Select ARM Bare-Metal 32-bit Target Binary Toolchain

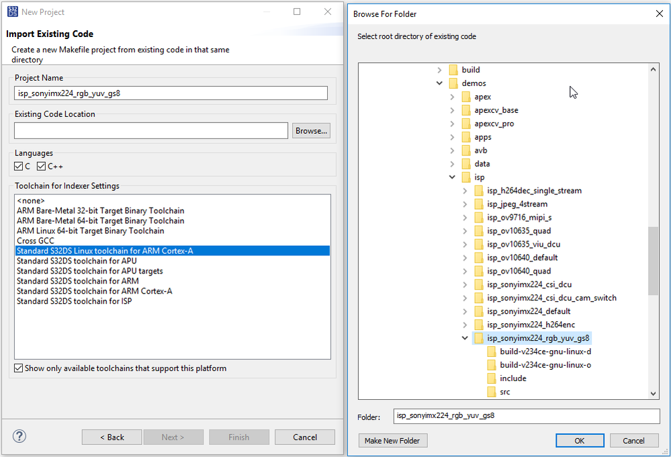click(x=173, y=210)
